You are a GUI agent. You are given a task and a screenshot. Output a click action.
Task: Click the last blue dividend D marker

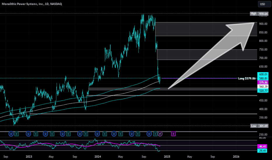149,134
